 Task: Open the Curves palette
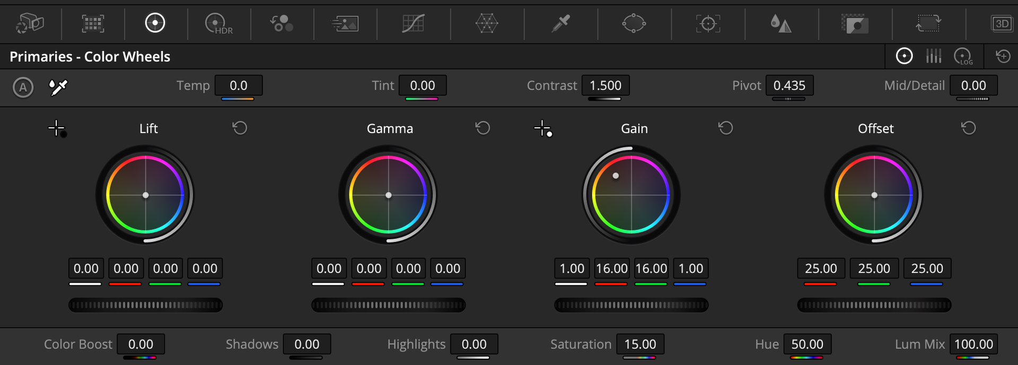click(413, 23)
